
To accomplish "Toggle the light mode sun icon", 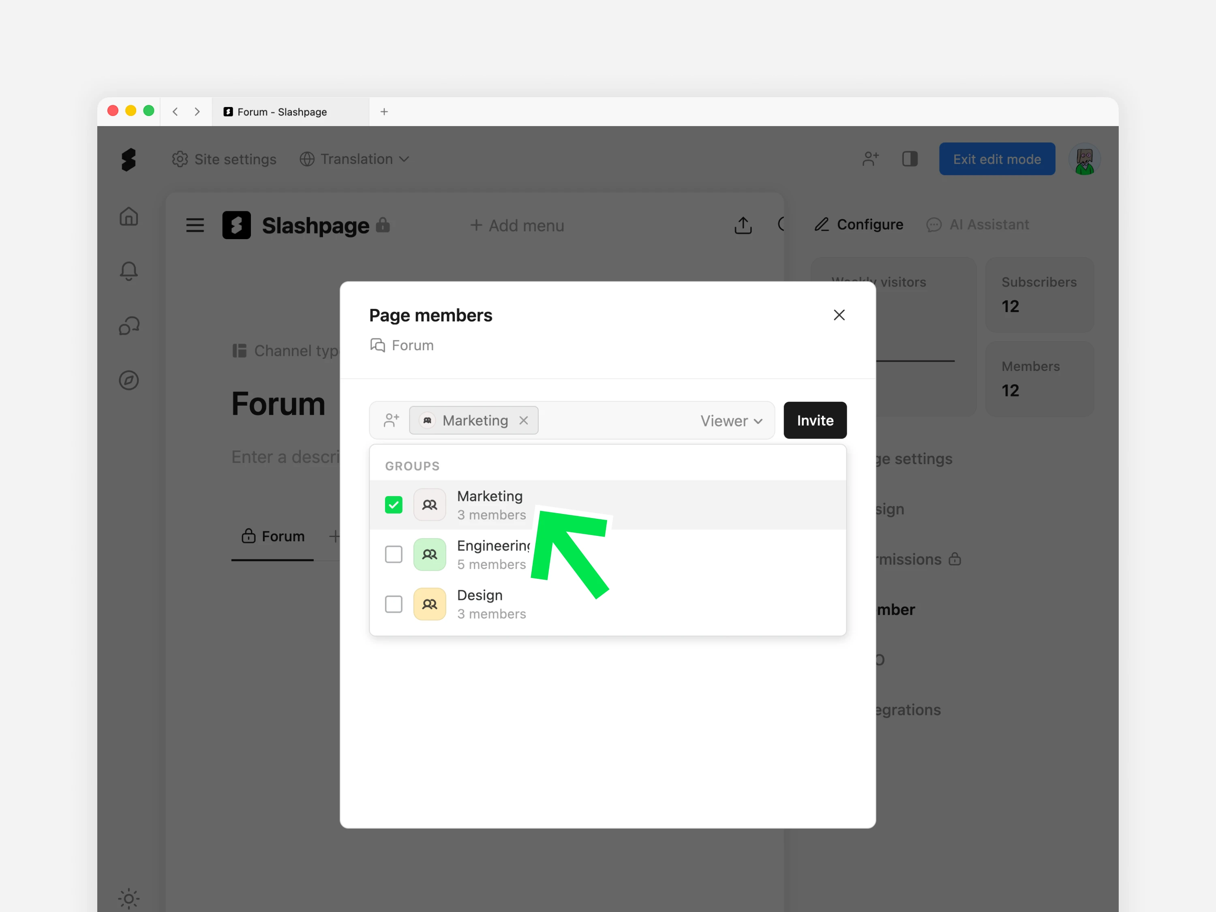I will 128,898.
